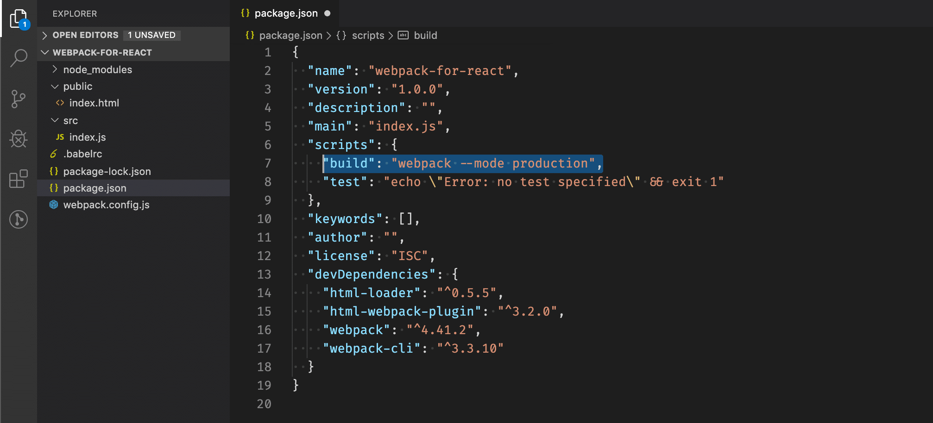This screenshot has width=933, height=423.
Task: Click the bottommost clock icon in activity bar
Action: [x=18, y=219]
